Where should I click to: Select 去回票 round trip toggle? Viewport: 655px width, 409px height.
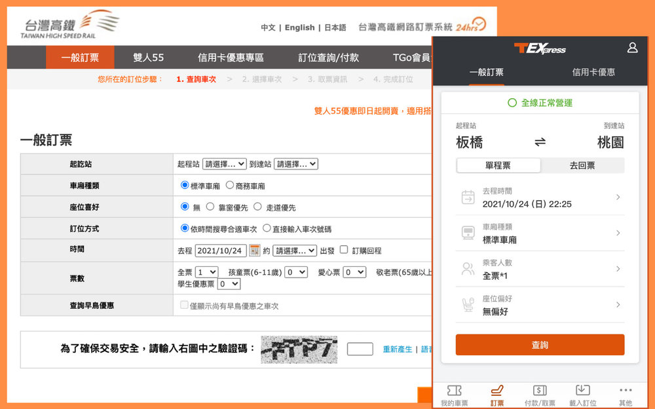pyautogui.click(x=582, y=166)
